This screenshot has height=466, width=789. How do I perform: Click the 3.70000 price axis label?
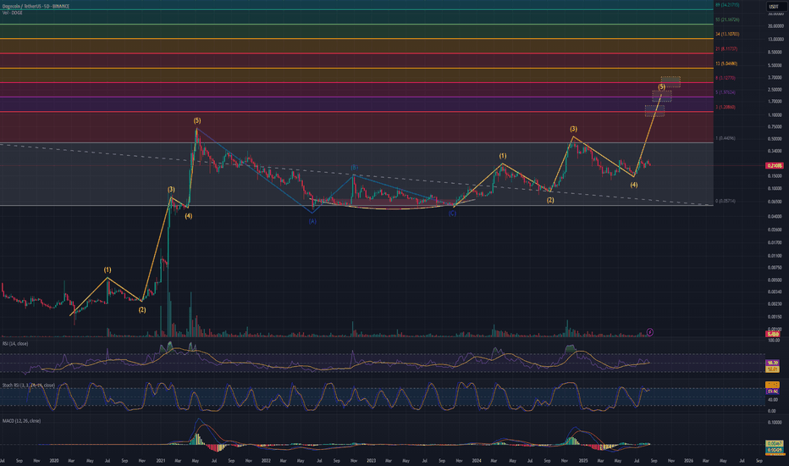click(x=775, y=78)
